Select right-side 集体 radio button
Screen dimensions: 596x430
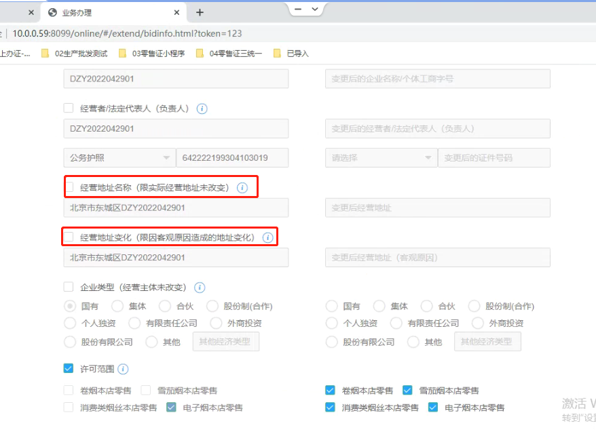point(379,306)
